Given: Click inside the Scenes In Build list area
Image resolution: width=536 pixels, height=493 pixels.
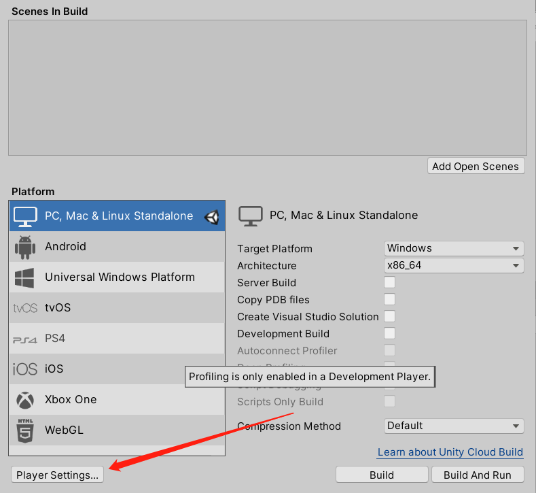Looking at the screenshot, I should tap(267, 88).
